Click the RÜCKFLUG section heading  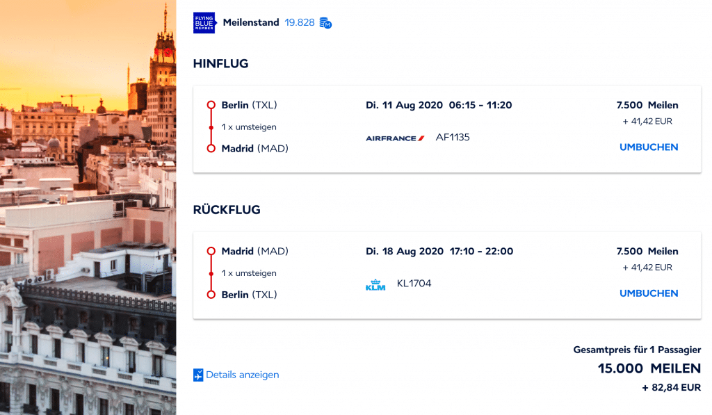[x=227, y=210]
